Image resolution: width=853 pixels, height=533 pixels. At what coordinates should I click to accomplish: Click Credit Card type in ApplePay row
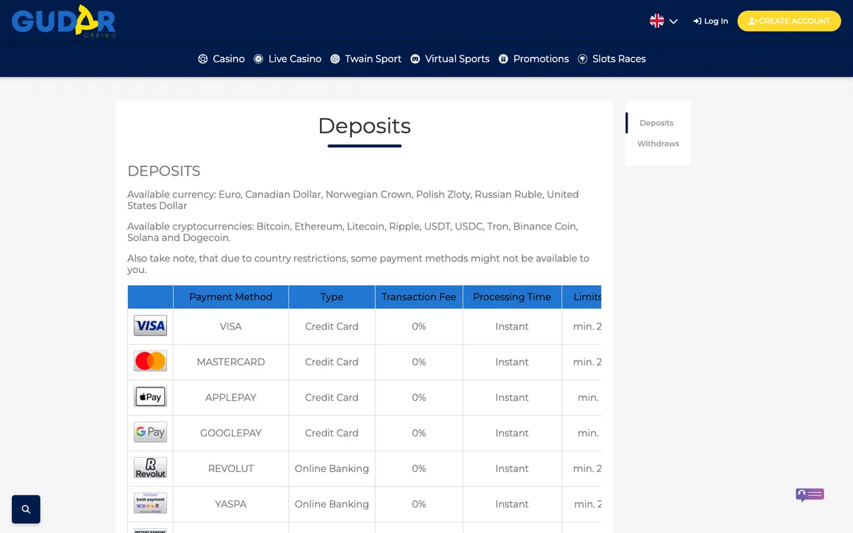coord(332,397)
